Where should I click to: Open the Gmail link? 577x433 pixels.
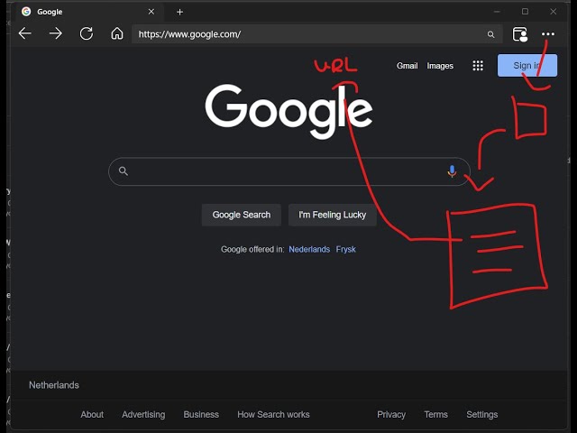407,66
